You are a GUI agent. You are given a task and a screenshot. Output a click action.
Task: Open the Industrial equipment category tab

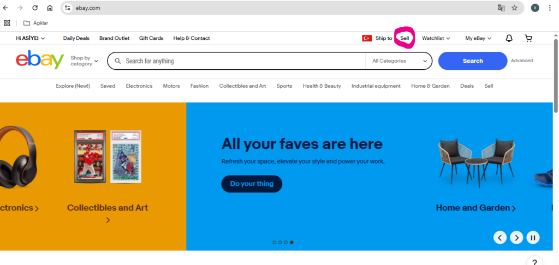[376, 86]
